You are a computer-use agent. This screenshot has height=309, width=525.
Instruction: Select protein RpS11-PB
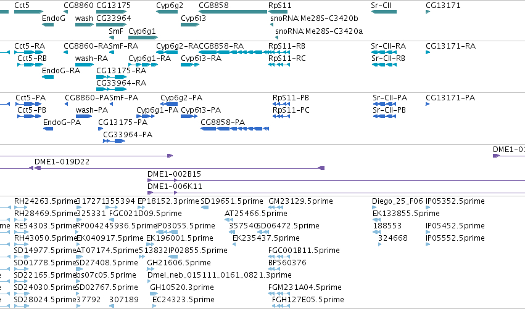[281, 104]
